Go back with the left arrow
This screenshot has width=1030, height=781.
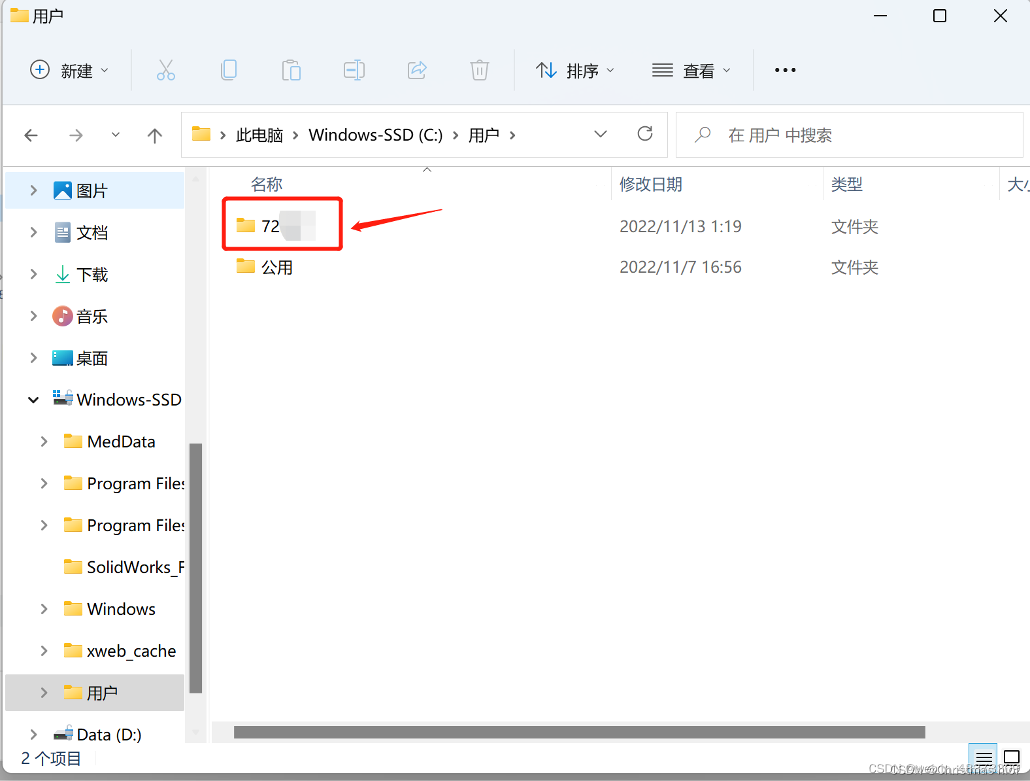pyautogui.click(x=31, y=135)
